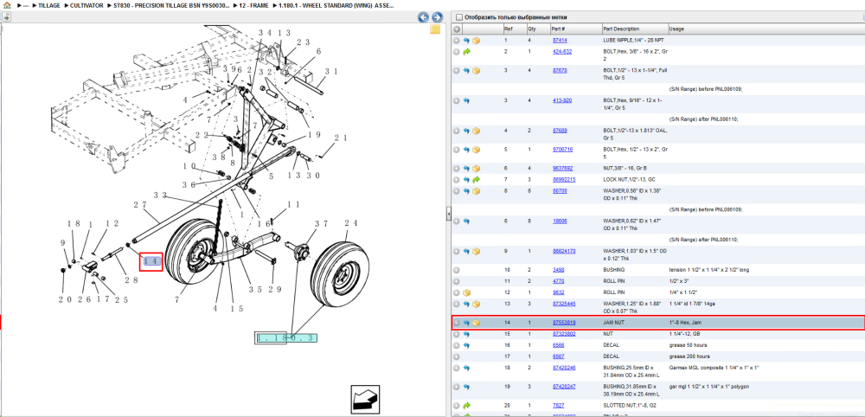
Task: Open 1.180.1 - WHEEL STANDARD (WING) breadcrumb item
Action: point(336,5)
